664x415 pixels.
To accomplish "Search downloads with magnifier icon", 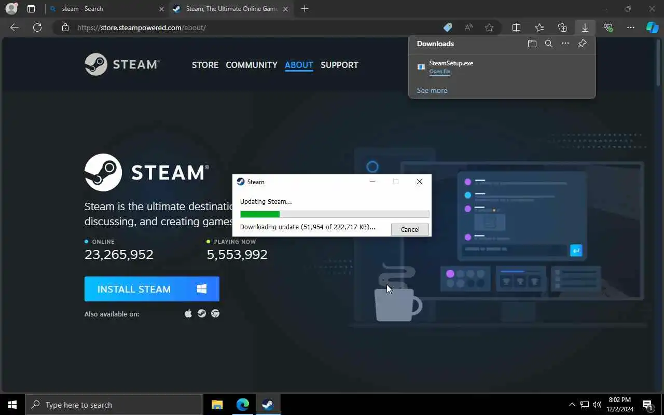I will [549, 44].
